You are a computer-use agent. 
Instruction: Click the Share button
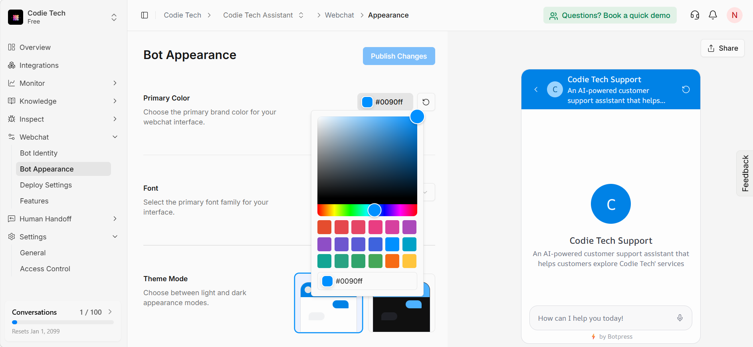(723, 48)
